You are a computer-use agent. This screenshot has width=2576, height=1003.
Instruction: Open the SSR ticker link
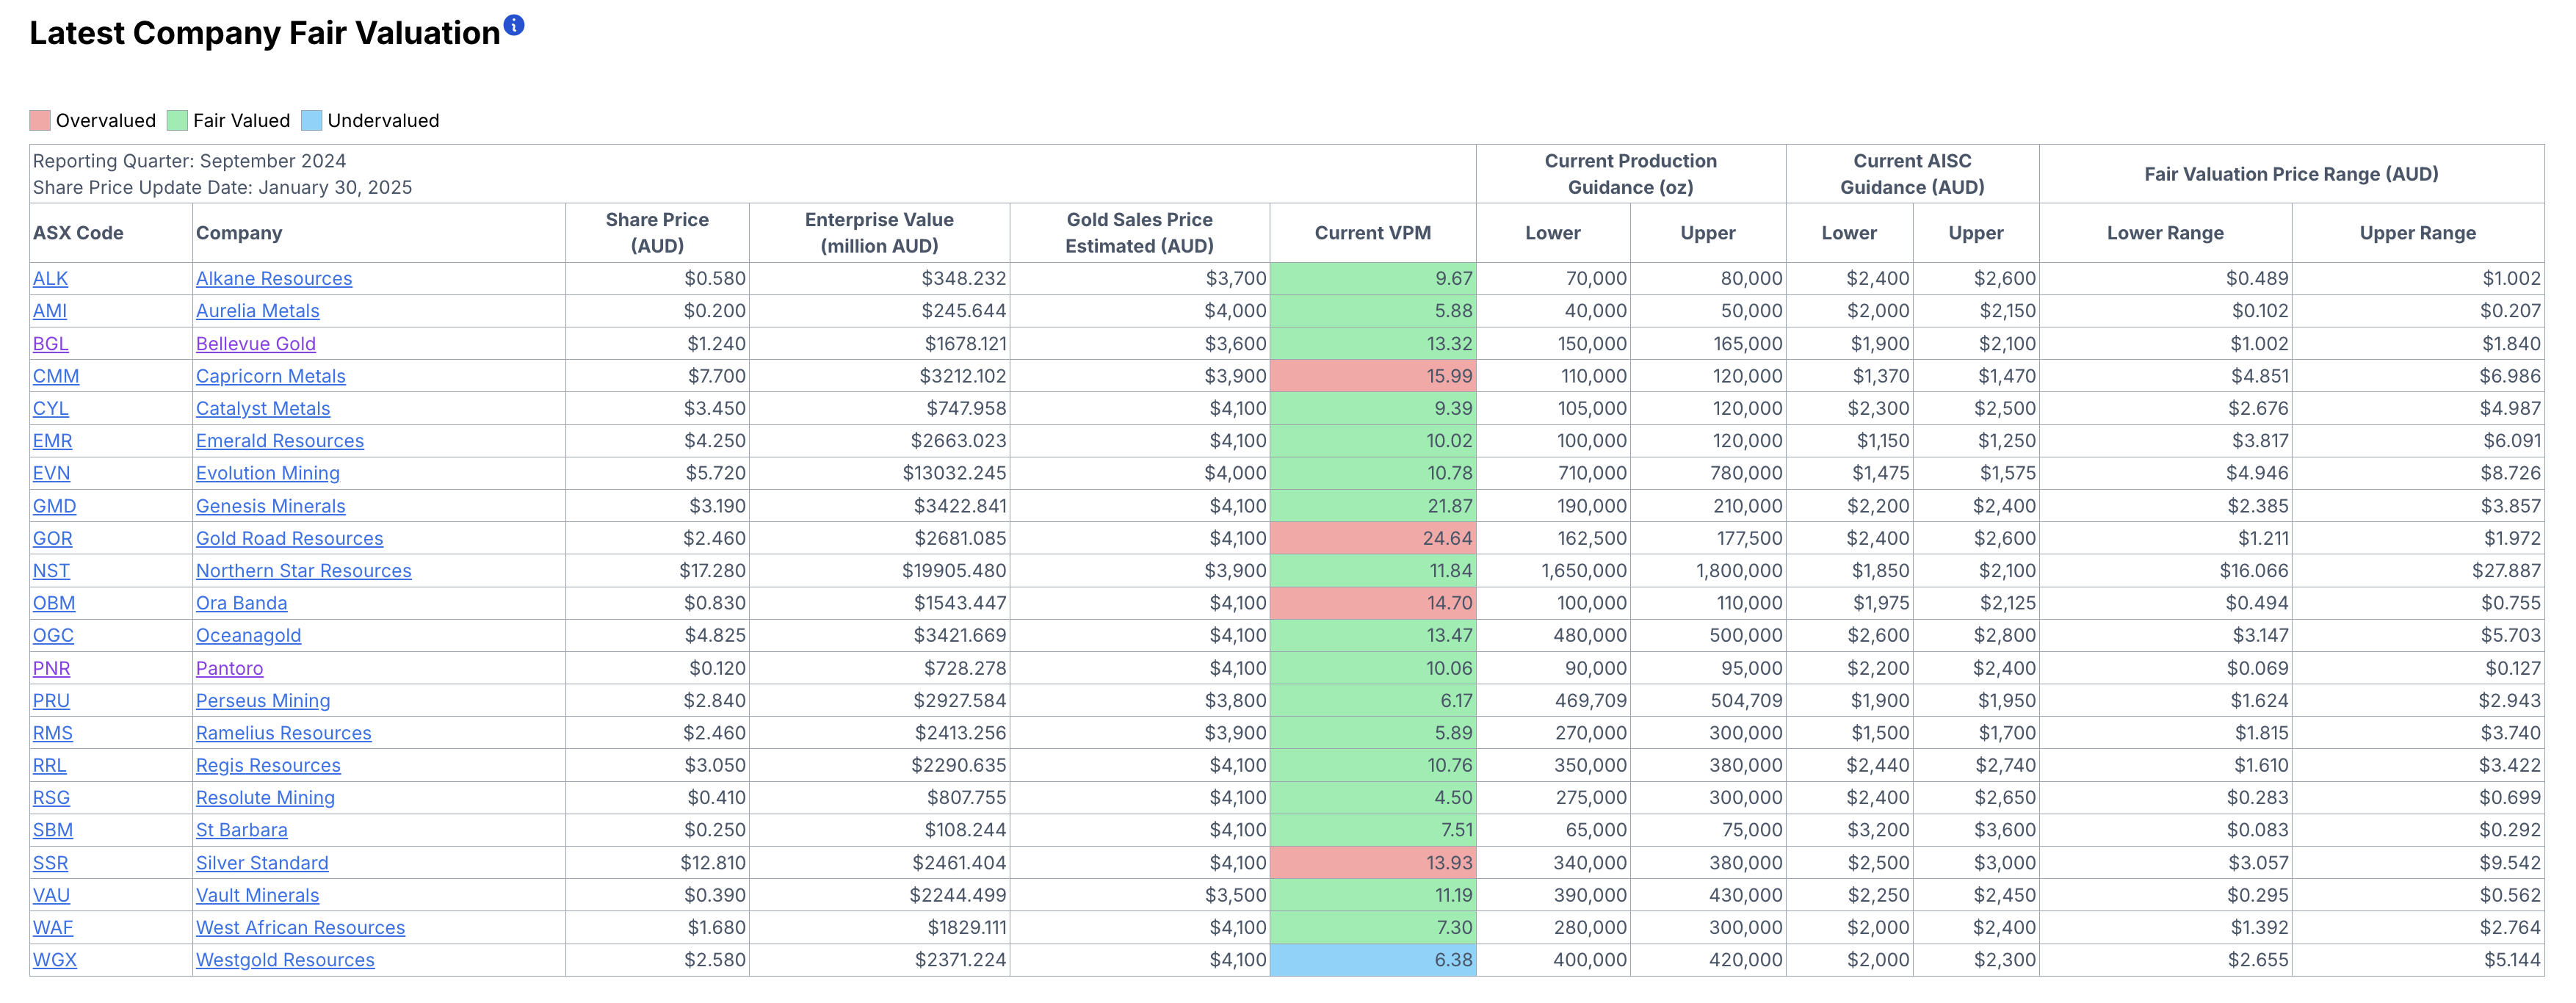50,863
